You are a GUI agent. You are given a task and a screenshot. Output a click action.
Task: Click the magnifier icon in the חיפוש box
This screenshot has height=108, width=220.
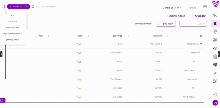coord(204,24)
